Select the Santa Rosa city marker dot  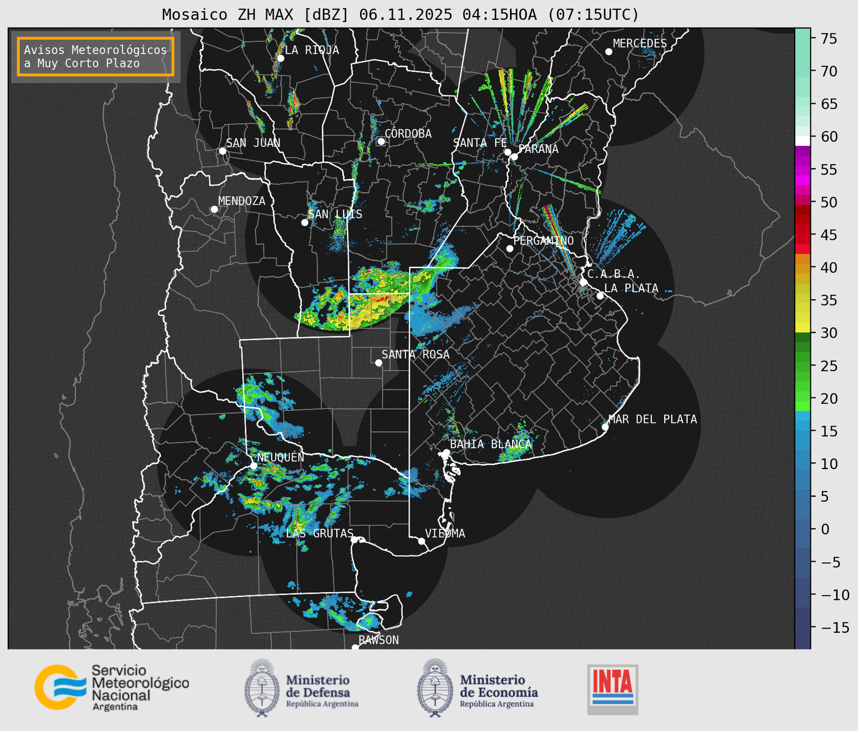pyautogui.click(x=378, y=362)
